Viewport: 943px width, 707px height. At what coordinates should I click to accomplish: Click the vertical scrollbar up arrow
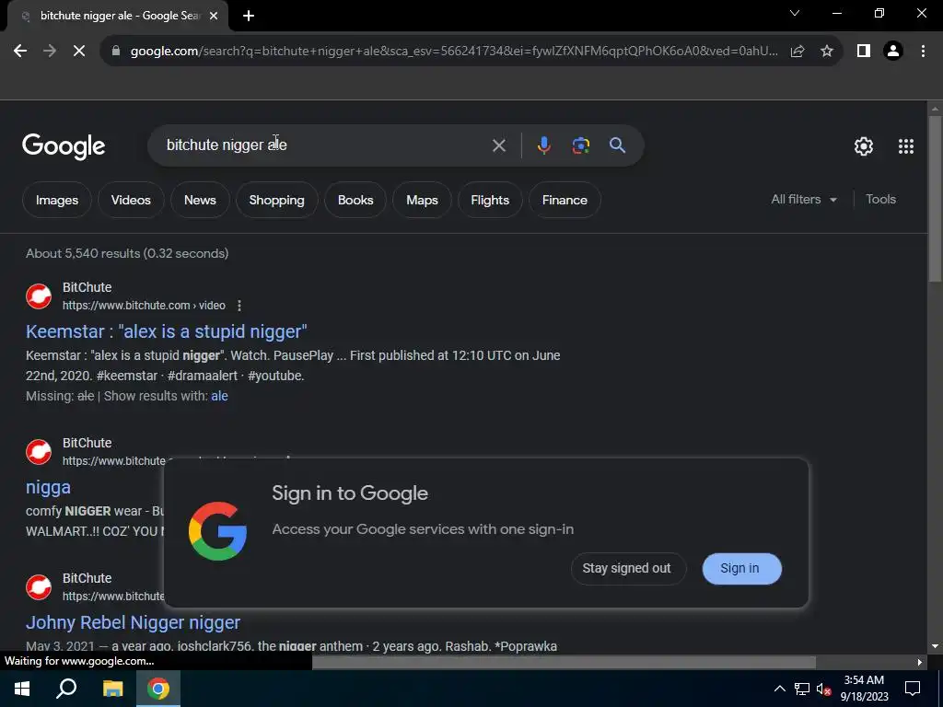[x=935, y=109]
